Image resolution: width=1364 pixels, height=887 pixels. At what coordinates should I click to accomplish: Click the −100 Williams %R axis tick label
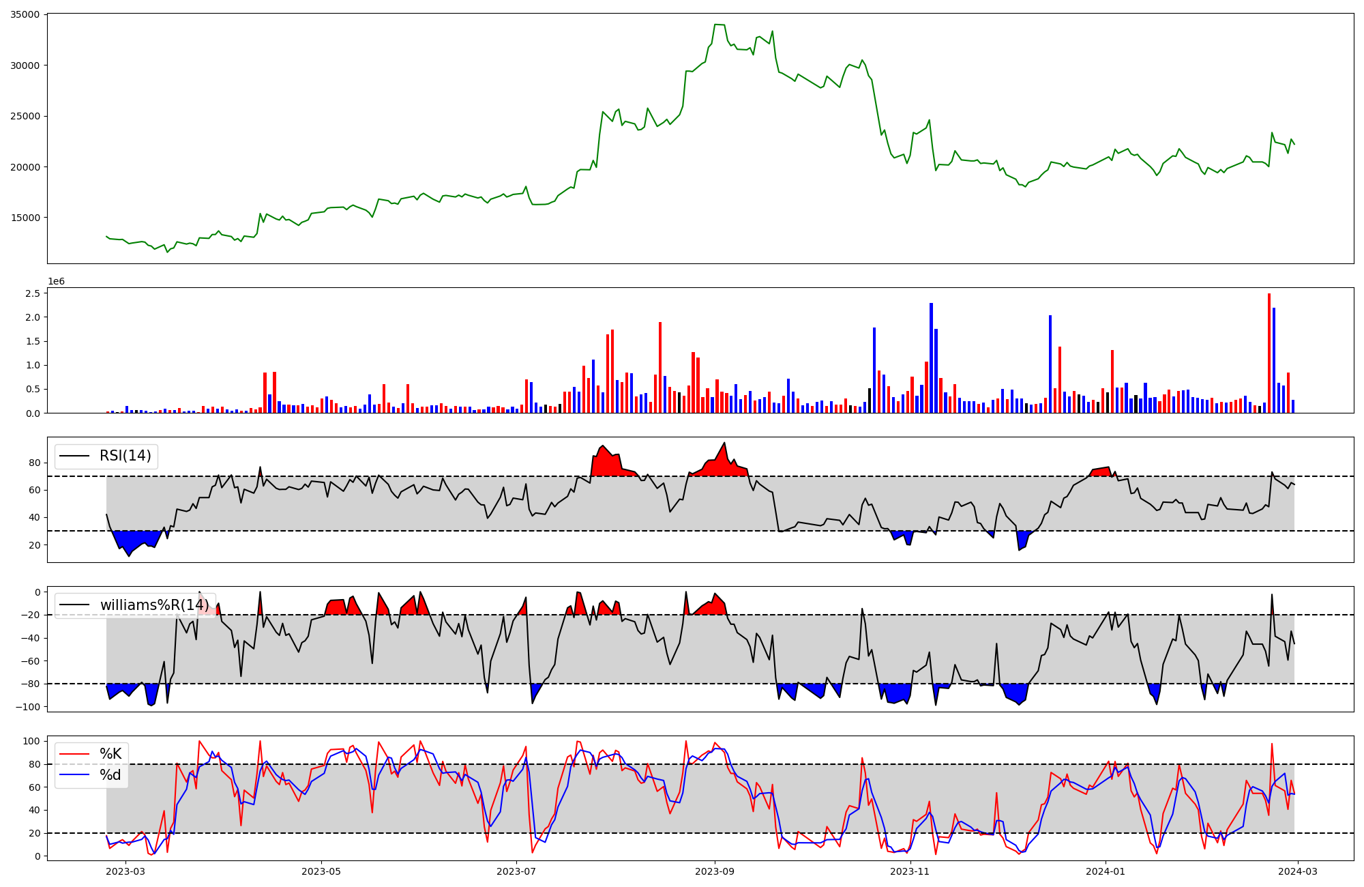tap(29, 707)
